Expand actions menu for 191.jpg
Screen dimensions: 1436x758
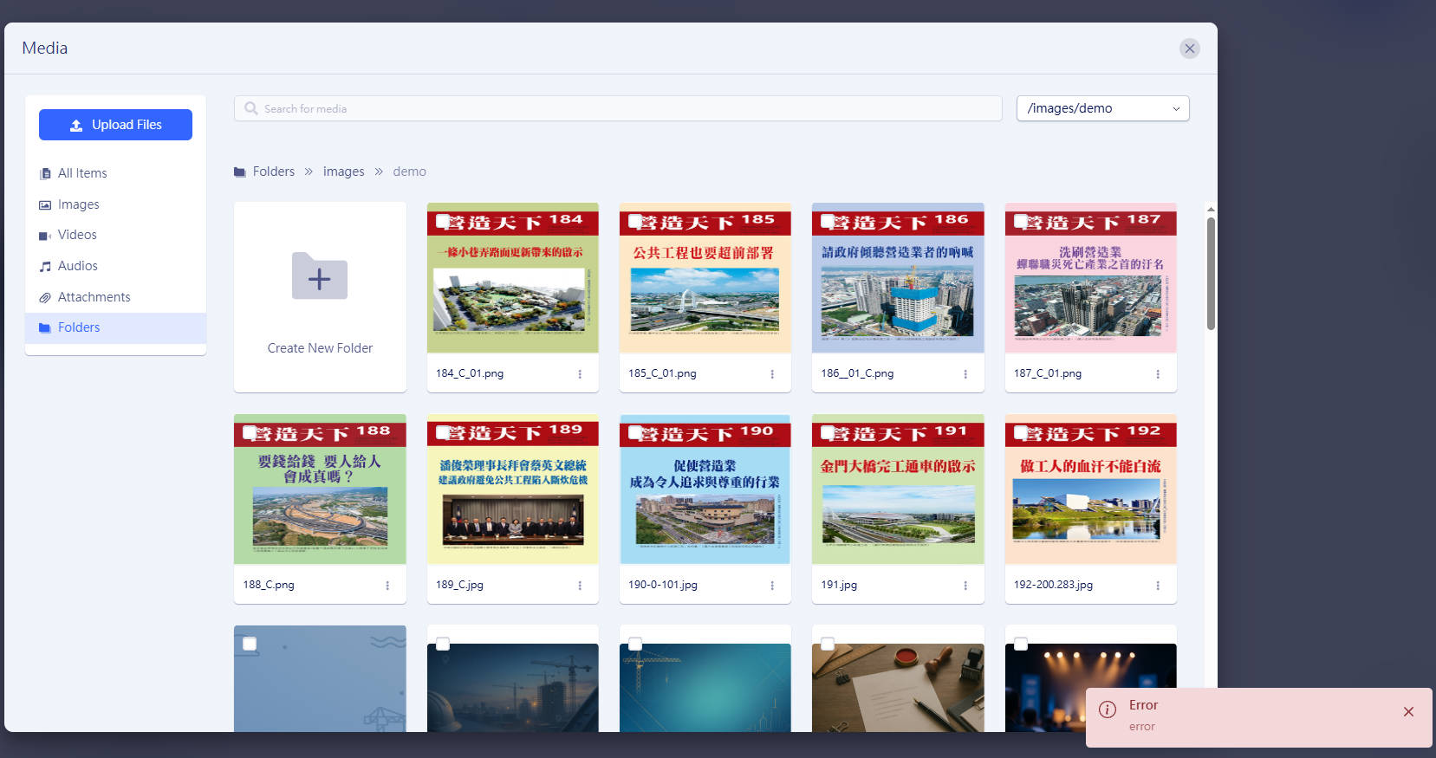pos(965,586)
